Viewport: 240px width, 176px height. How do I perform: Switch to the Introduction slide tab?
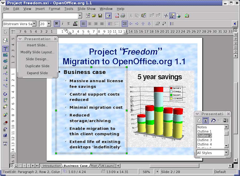point(52,166)
